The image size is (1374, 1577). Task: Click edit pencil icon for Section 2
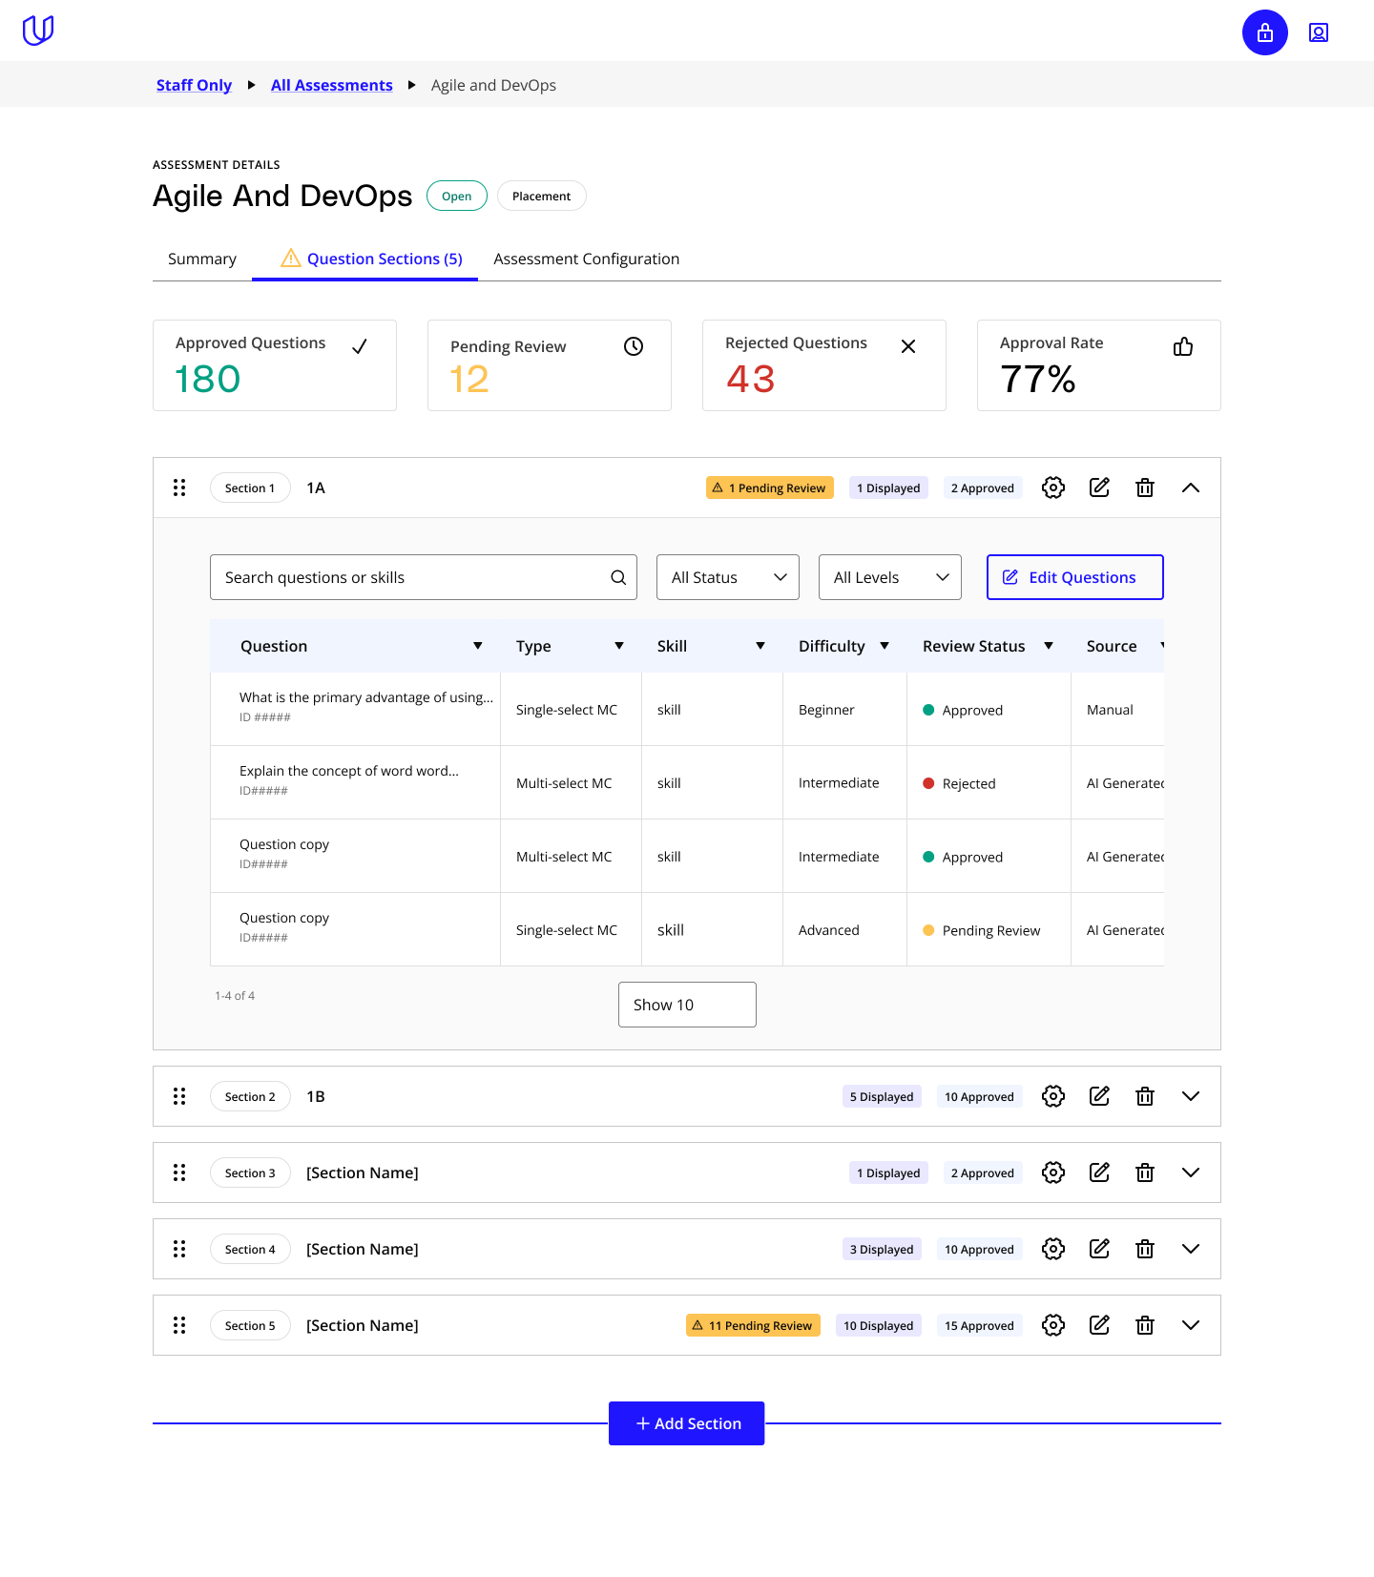(1099, 1096)
